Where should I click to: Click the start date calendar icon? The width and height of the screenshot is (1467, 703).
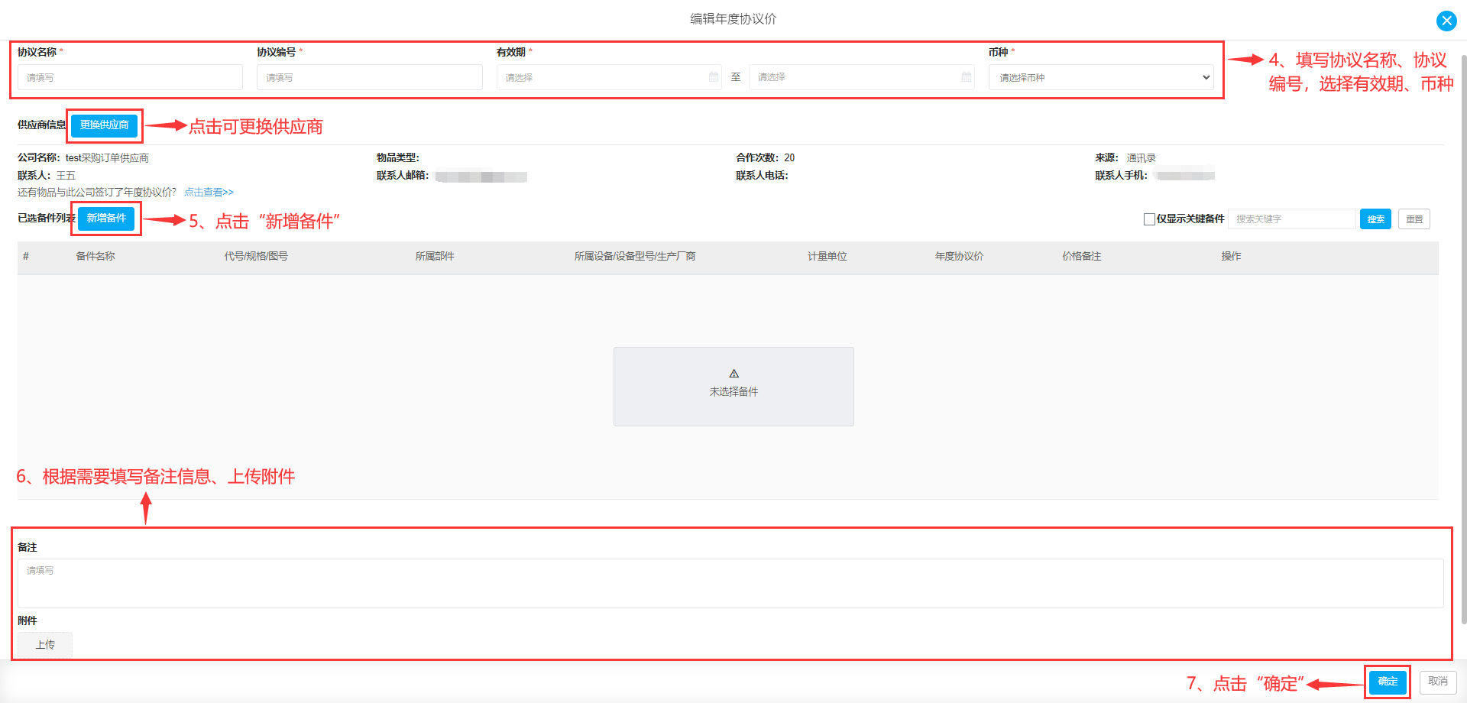(x=714, y=77)
